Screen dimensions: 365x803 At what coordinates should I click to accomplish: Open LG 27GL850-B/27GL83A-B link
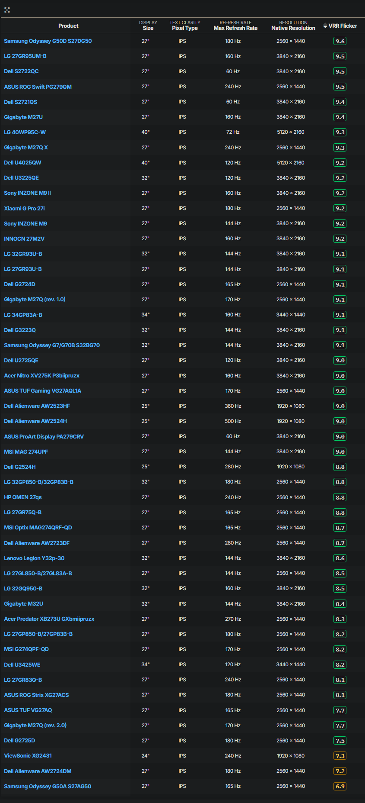(38, 573)
